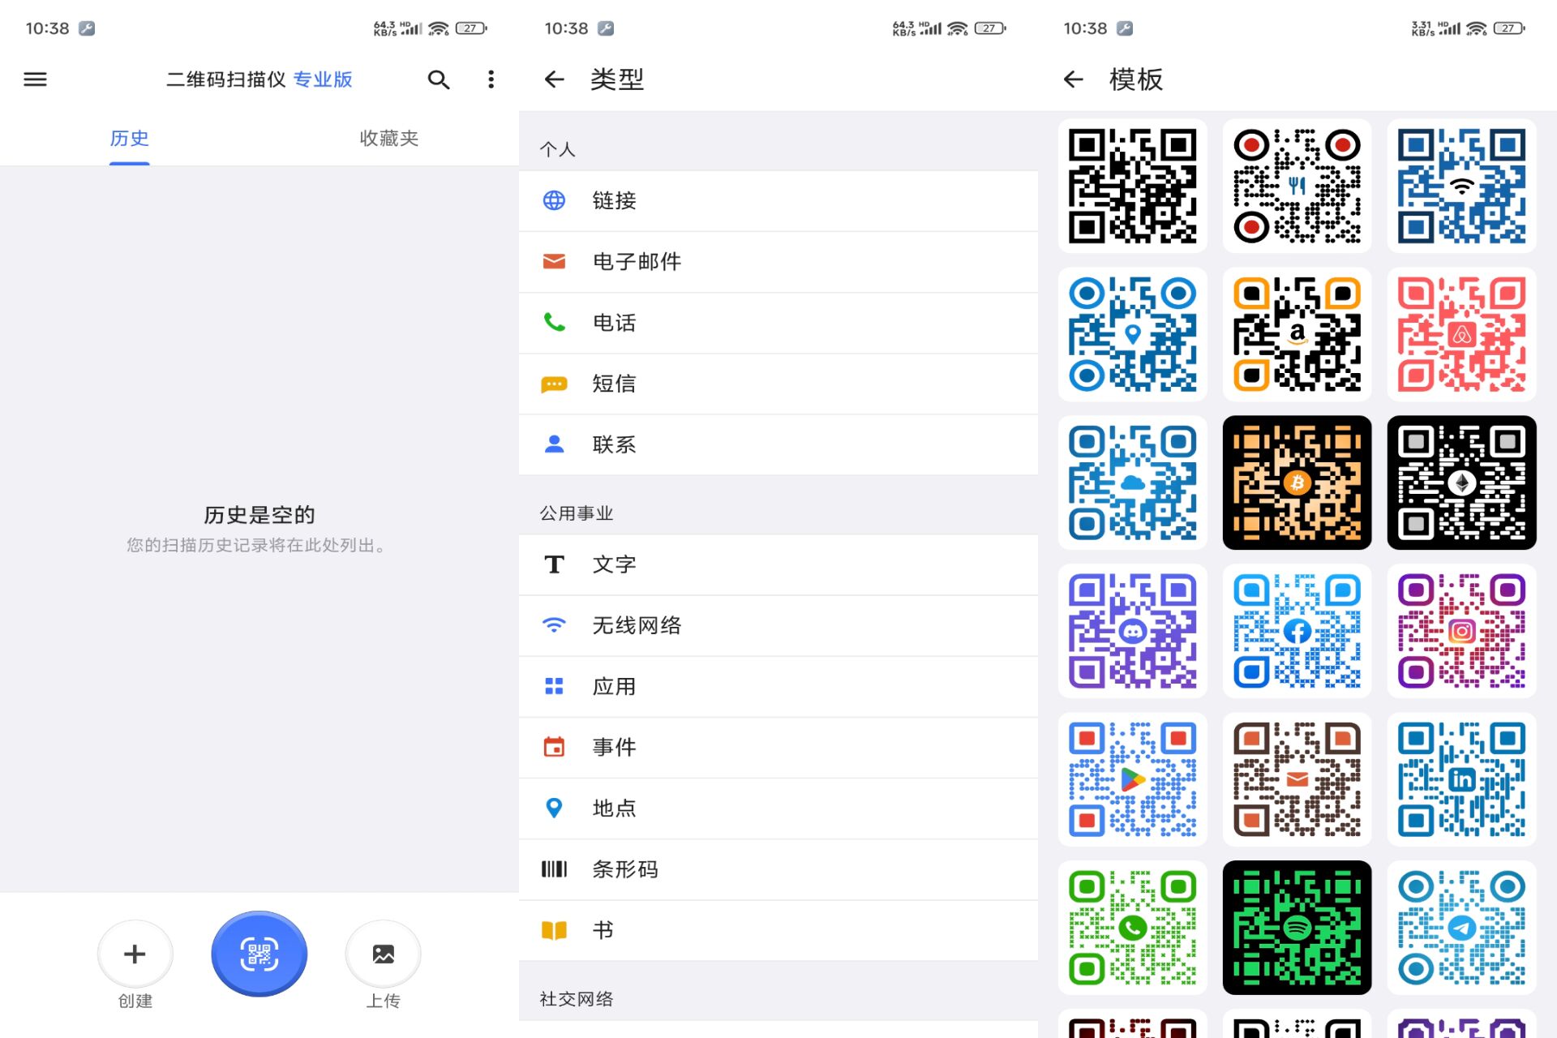Select the 短信 message bubble icon

click(x=554, y=384)
